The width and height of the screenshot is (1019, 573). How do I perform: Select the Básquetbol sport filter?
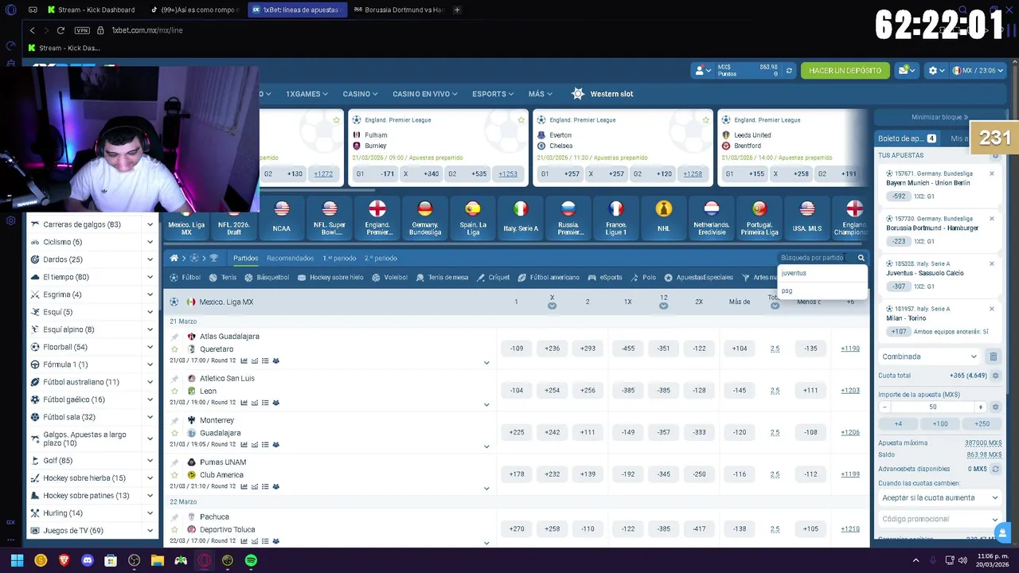tap(267, 278)
